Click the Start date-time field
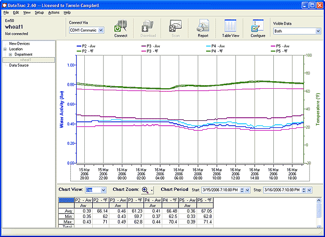The height and width of the screenshot is (237, 325). (220, 190)
